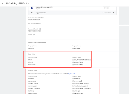Click the 'Email' property name

point(30,60)
